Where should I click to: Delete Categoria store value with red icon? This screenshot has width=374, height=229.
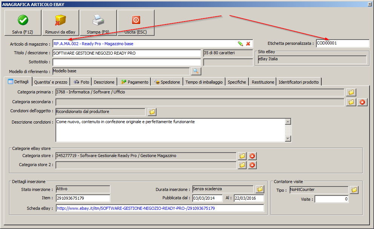(252, 156)
